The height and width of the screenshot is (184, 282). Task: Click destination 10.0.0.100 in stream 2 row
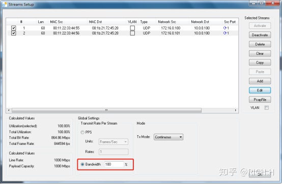click(202, 33)
